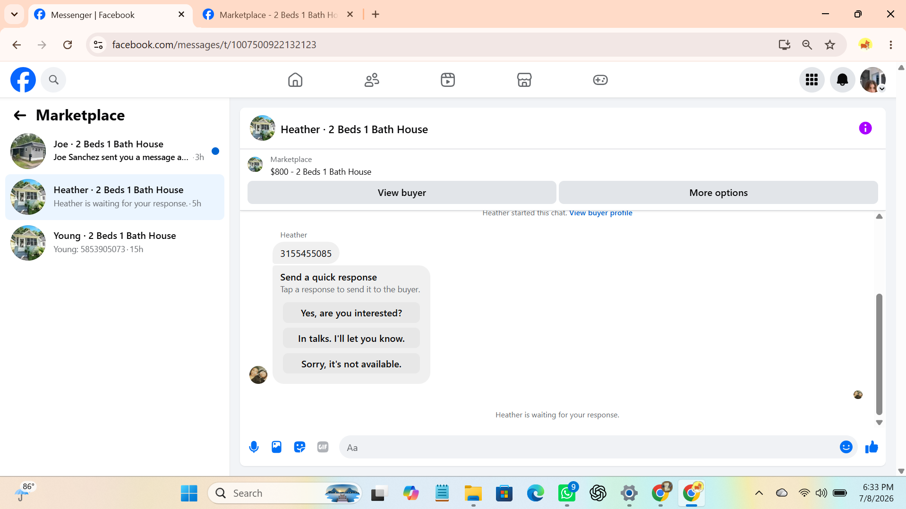
Task: Open the Notifications bell
Action: tap(842, 80)
